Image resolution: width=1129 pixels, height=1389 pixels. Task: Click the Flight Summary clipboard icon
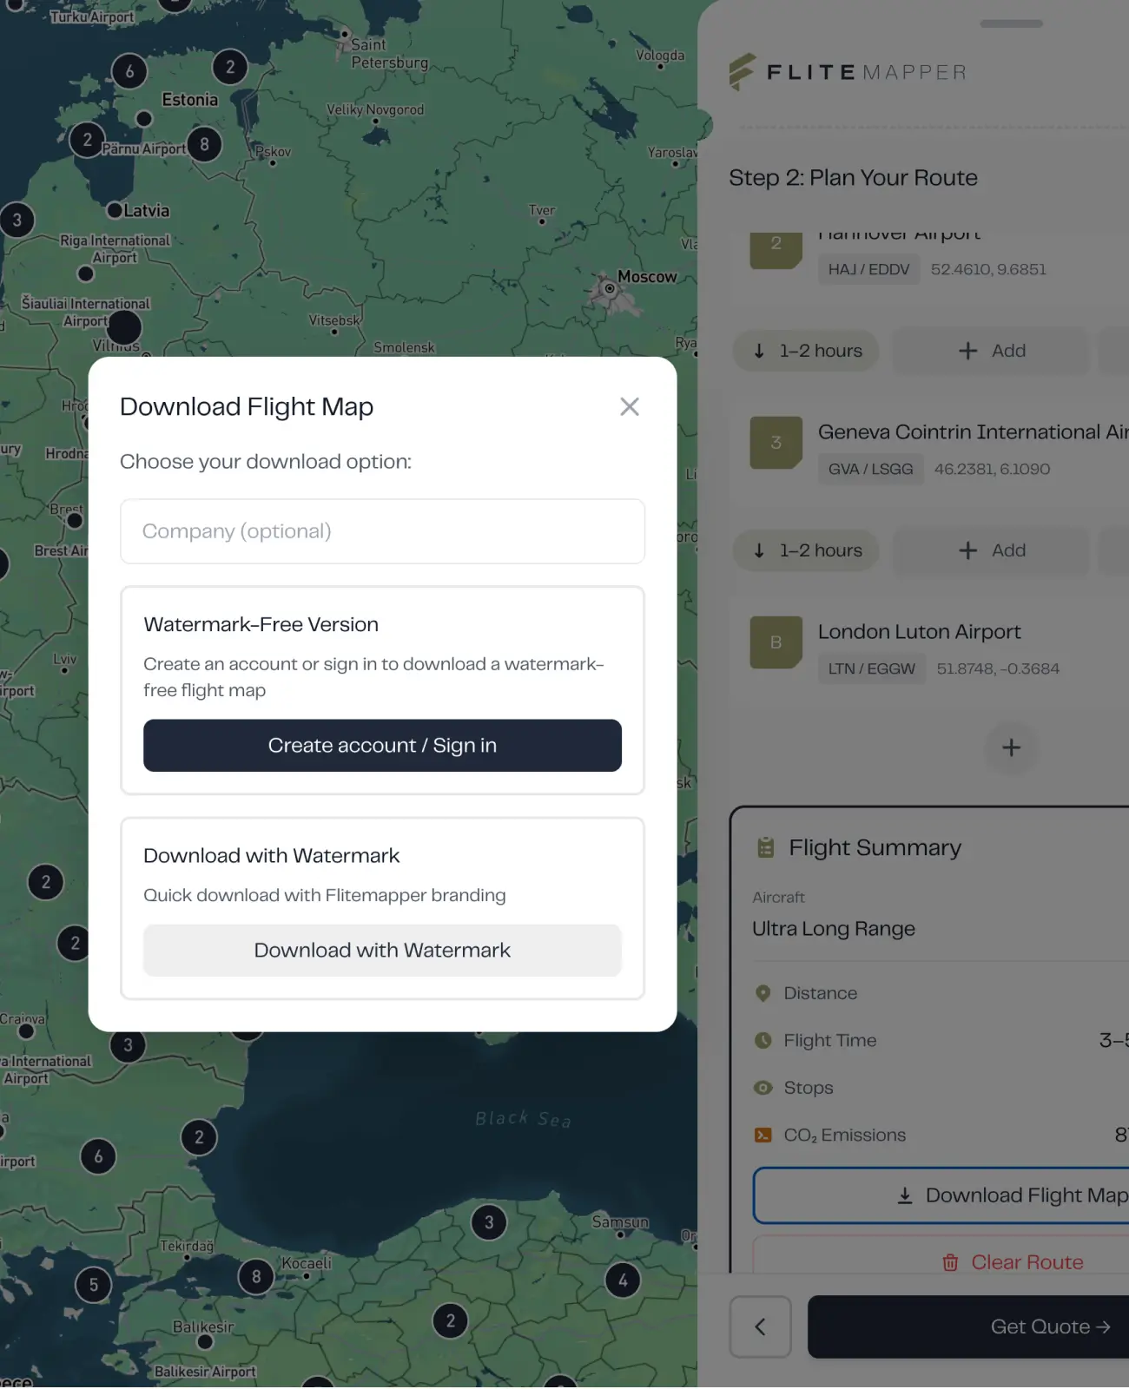tap(765, 847)
